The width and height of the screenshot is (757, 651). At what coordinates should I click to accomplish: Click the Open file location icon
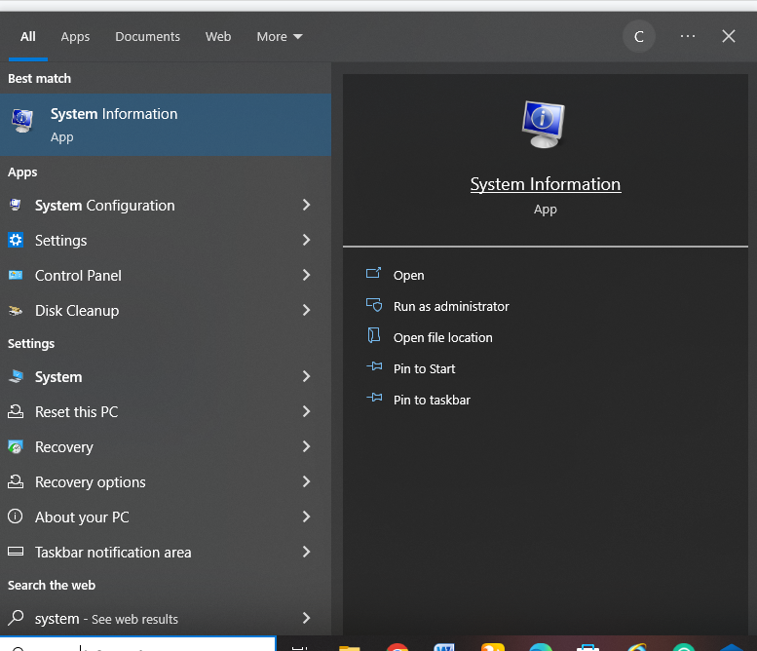tap(374, 335)
